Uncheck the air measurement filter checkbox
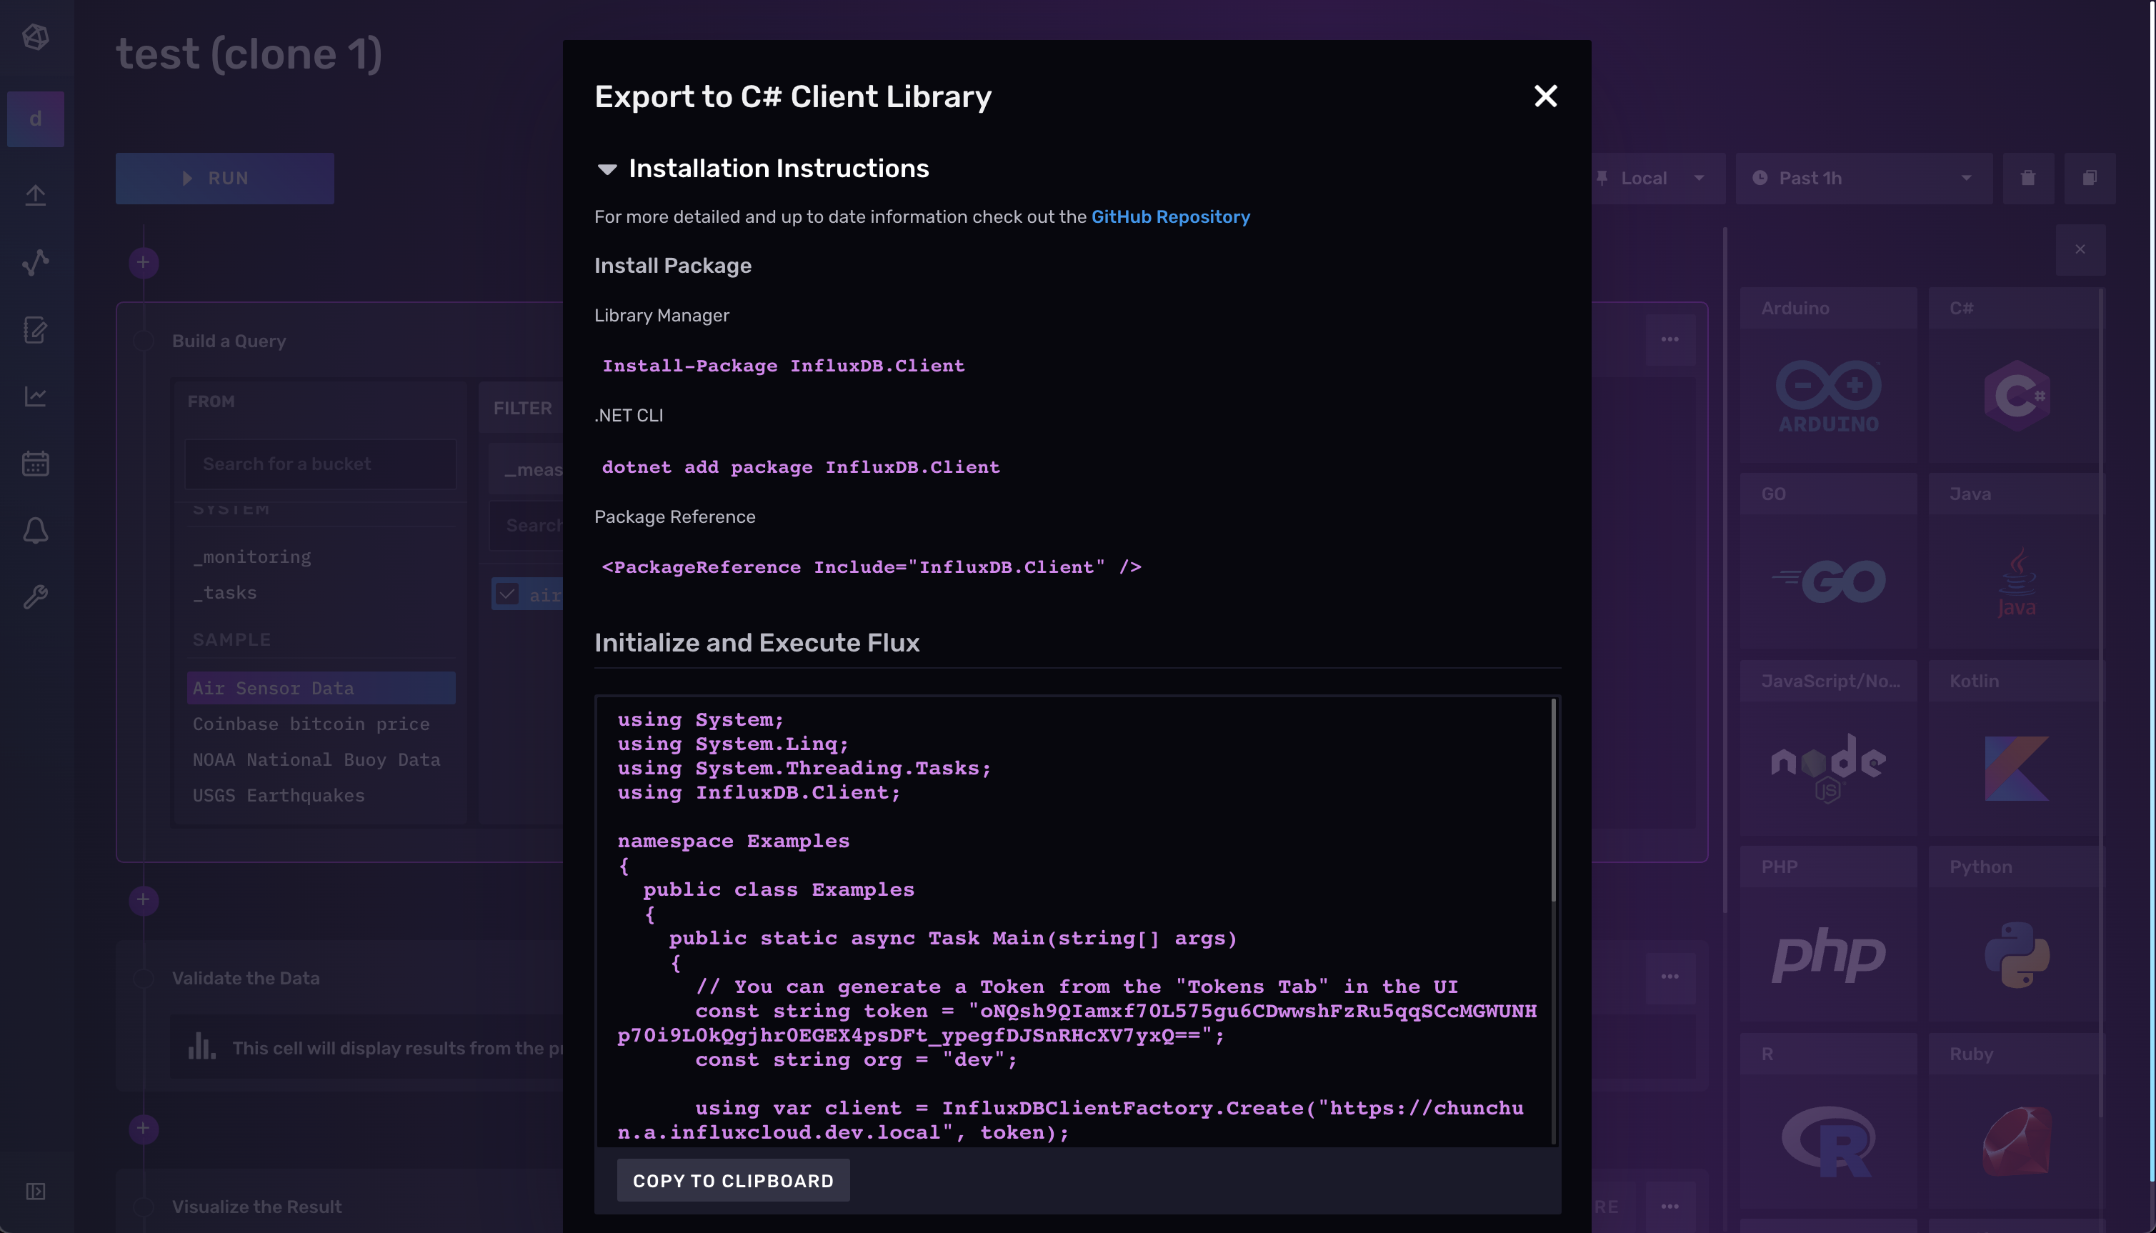The height and width of the screenshot is (1233, 2156). click(507, 594)
